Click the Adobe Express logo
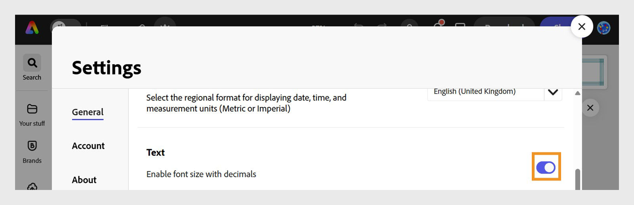 coord(32,28)
